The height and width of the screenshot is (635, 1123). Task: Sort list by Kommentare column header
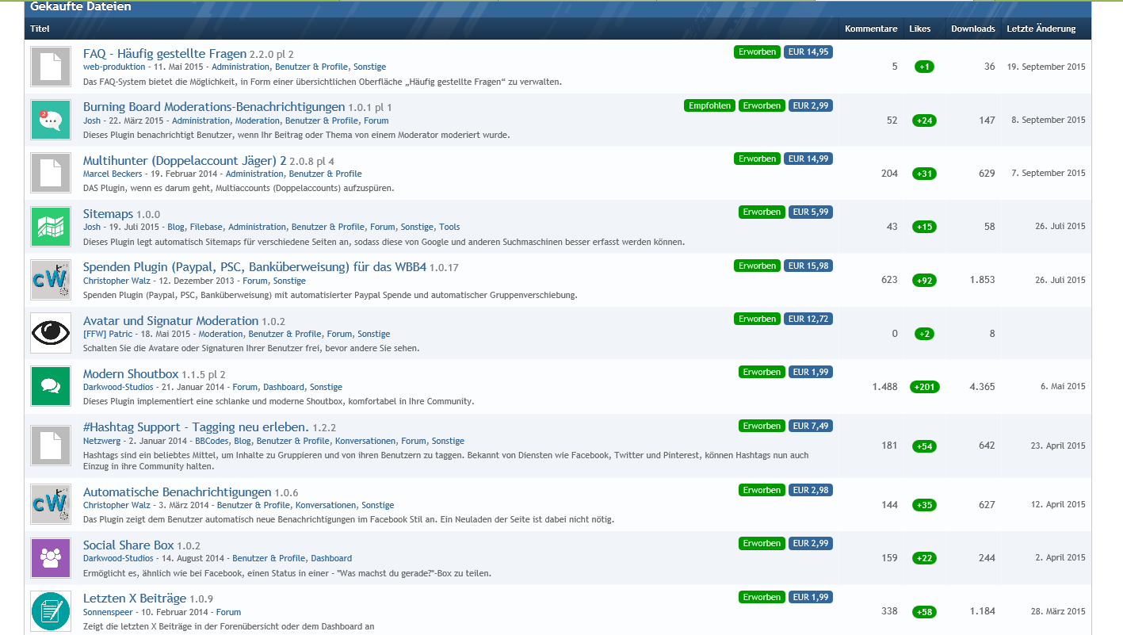pyautogui.click(x=871, y=29)
